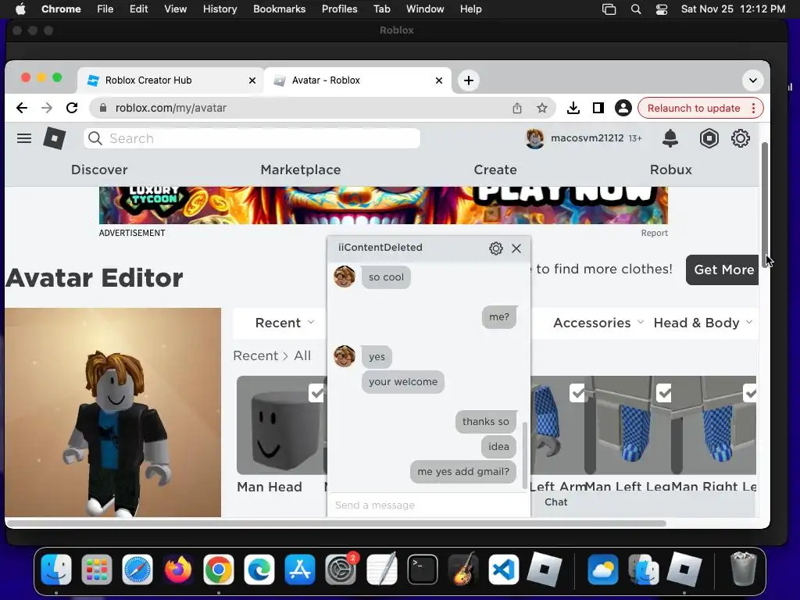800x600 pixels.
Task: Open Trash from the Dock
Action: (x=744, y=569)
